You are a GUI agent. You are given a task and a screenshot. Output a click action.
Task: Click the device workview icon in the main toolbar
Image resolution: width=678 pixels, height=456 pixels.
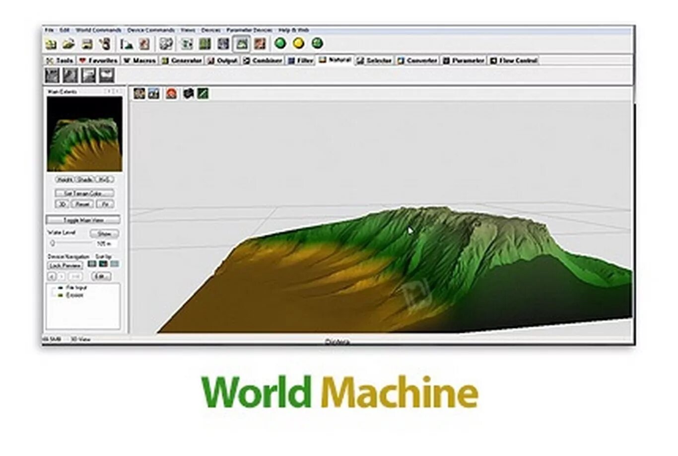coord(187,44)
